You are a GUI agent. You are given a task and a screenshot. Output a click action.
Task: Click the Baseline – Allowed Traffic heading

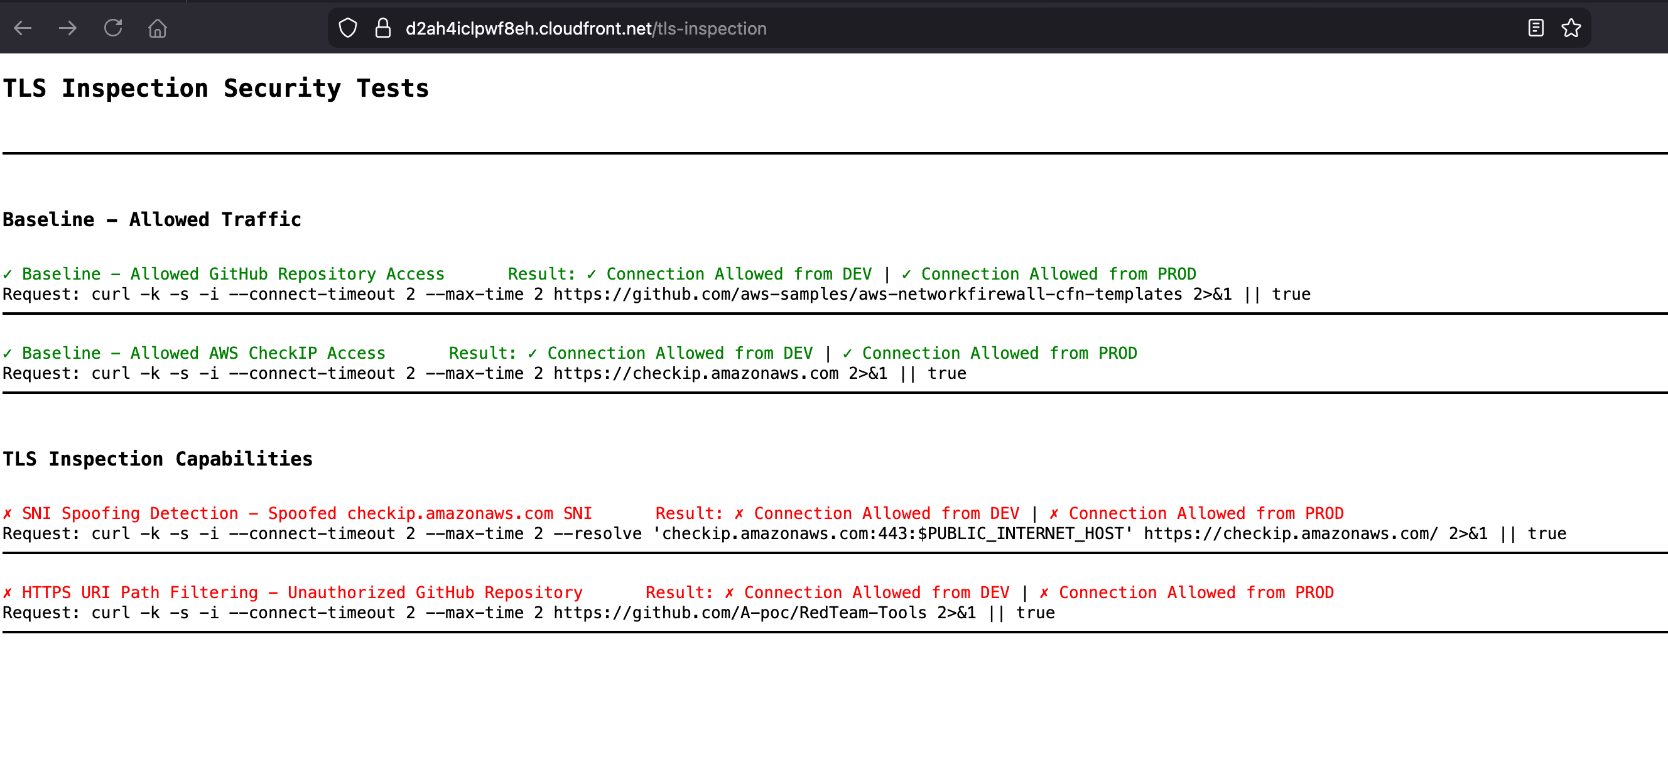(152, 220)
